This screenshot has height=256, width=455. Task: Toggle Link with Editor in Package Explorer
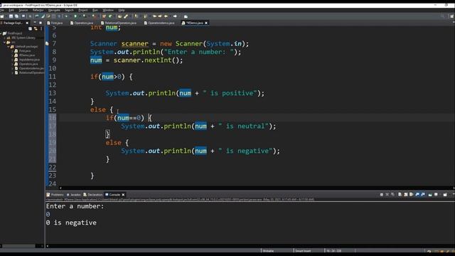[x=36, y=28]
